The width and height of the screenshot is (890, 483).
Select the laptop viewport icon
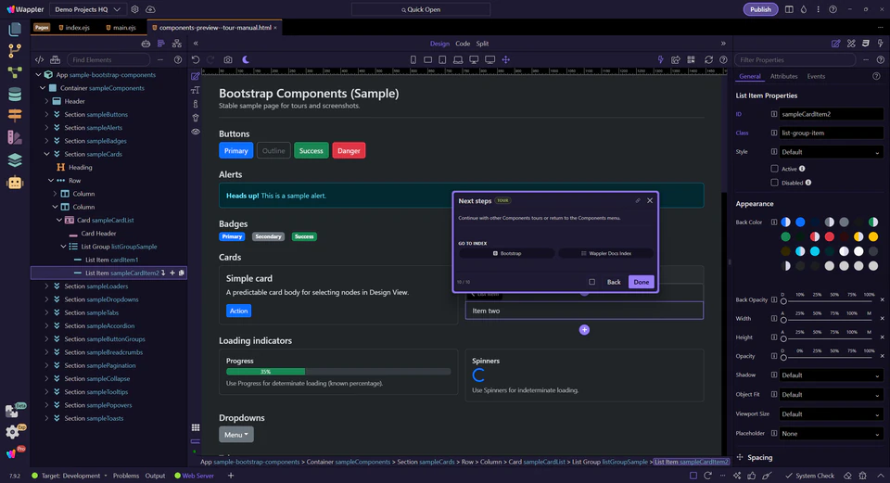pos(457,59)
